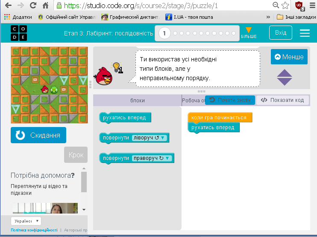The width and height of the screenshot is (317, 237).
Task: Bookmark page with the star icon
Action: tap(285, 5)
